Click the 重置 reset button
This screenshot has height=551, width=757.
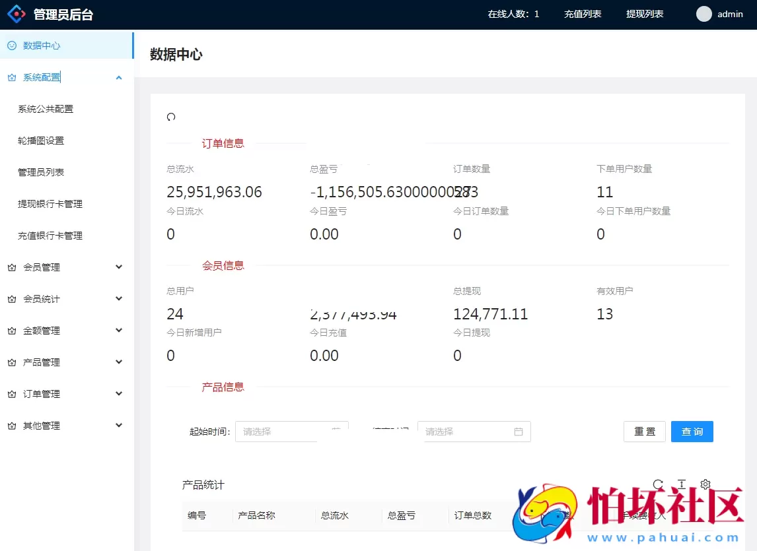pyautogui.click(x=645, y=432)
